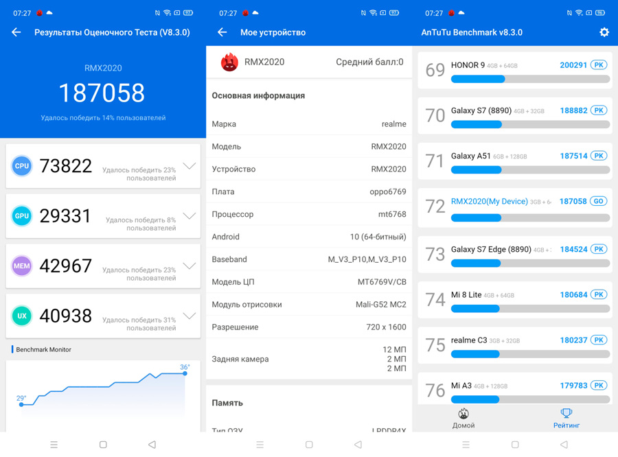Image resolution: width=618 pixels, height=457 pixels.
Task: Tap the Wi-Fi status icon on the ranking screen
Action: click(x=579, y=13)
